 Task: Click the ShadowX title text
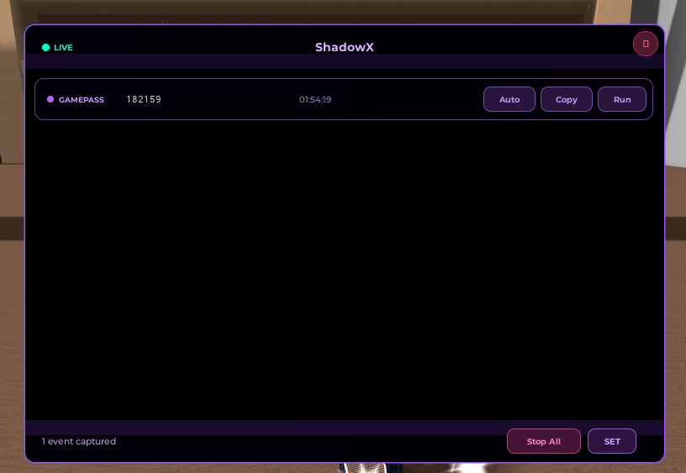click(x=345, y=47)
